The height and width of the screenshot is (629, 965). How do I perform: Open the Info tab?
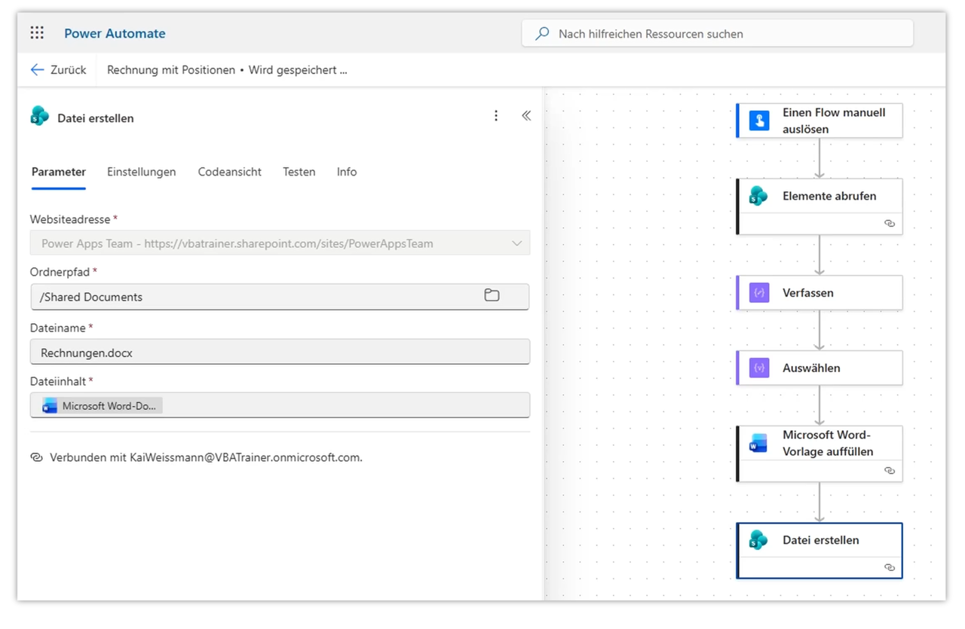(x=347, y=172)
